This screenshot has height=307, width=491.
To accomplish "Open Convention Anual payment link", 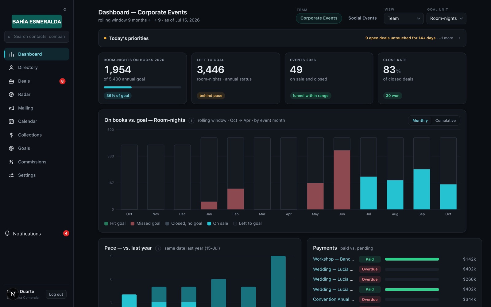I will (333, 299).
